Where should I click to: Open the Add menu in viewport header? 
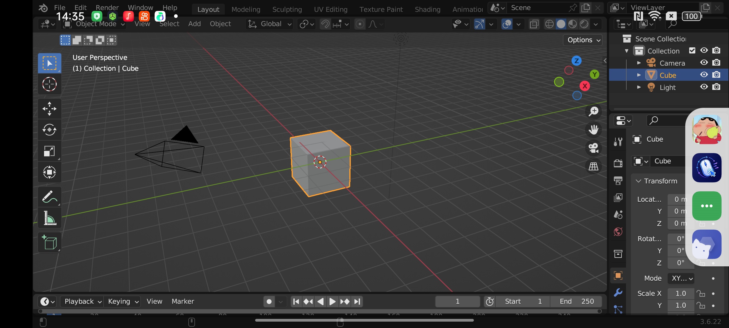[194, 24]
